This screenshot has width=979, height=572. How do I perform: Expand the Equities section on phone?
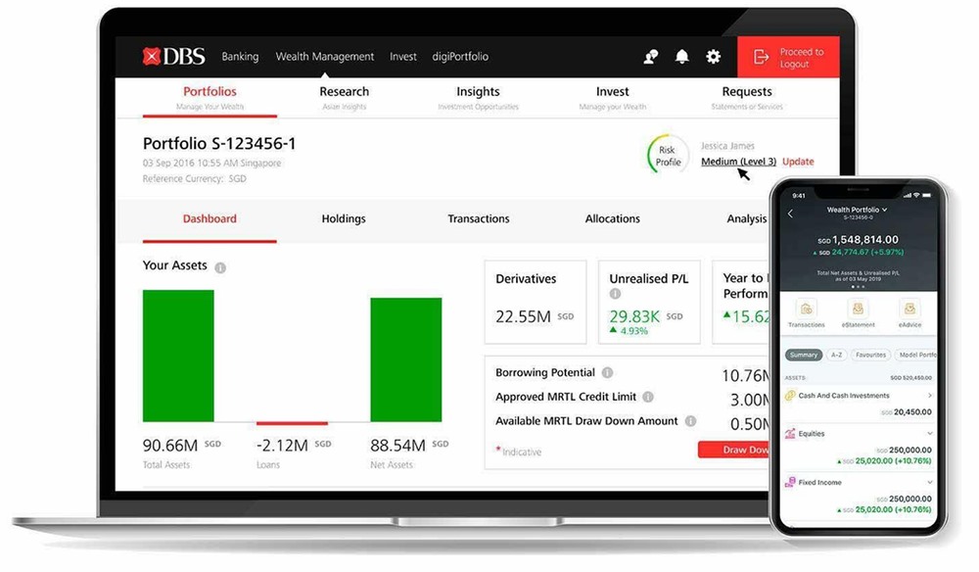[929, 433]
